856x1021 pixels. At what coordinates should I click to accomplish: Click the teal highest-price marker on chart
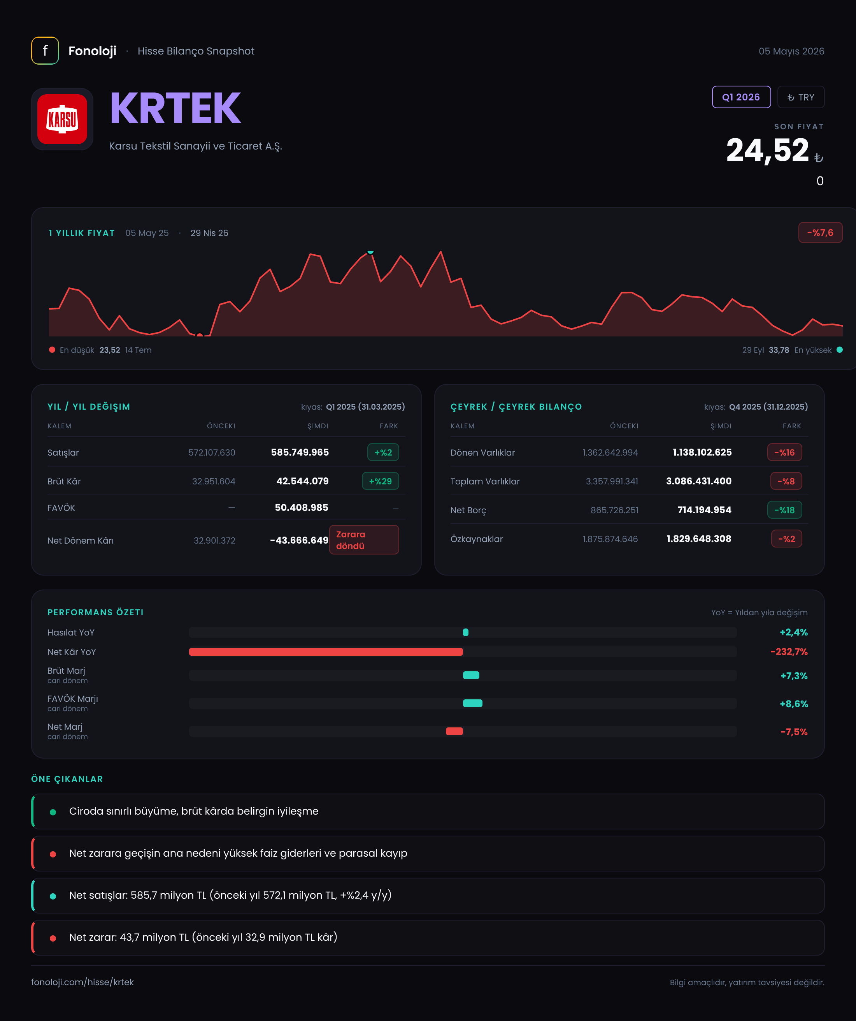point(371,252)
